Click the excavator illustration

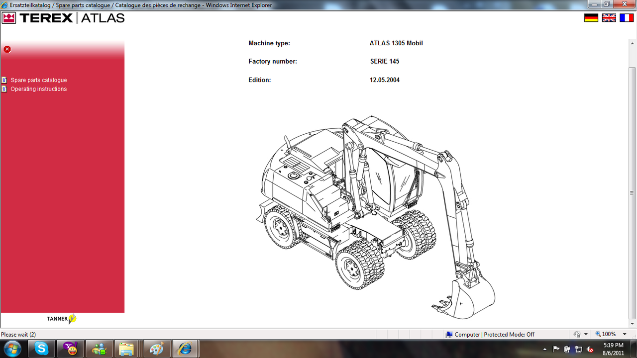(x=376, y=216)
